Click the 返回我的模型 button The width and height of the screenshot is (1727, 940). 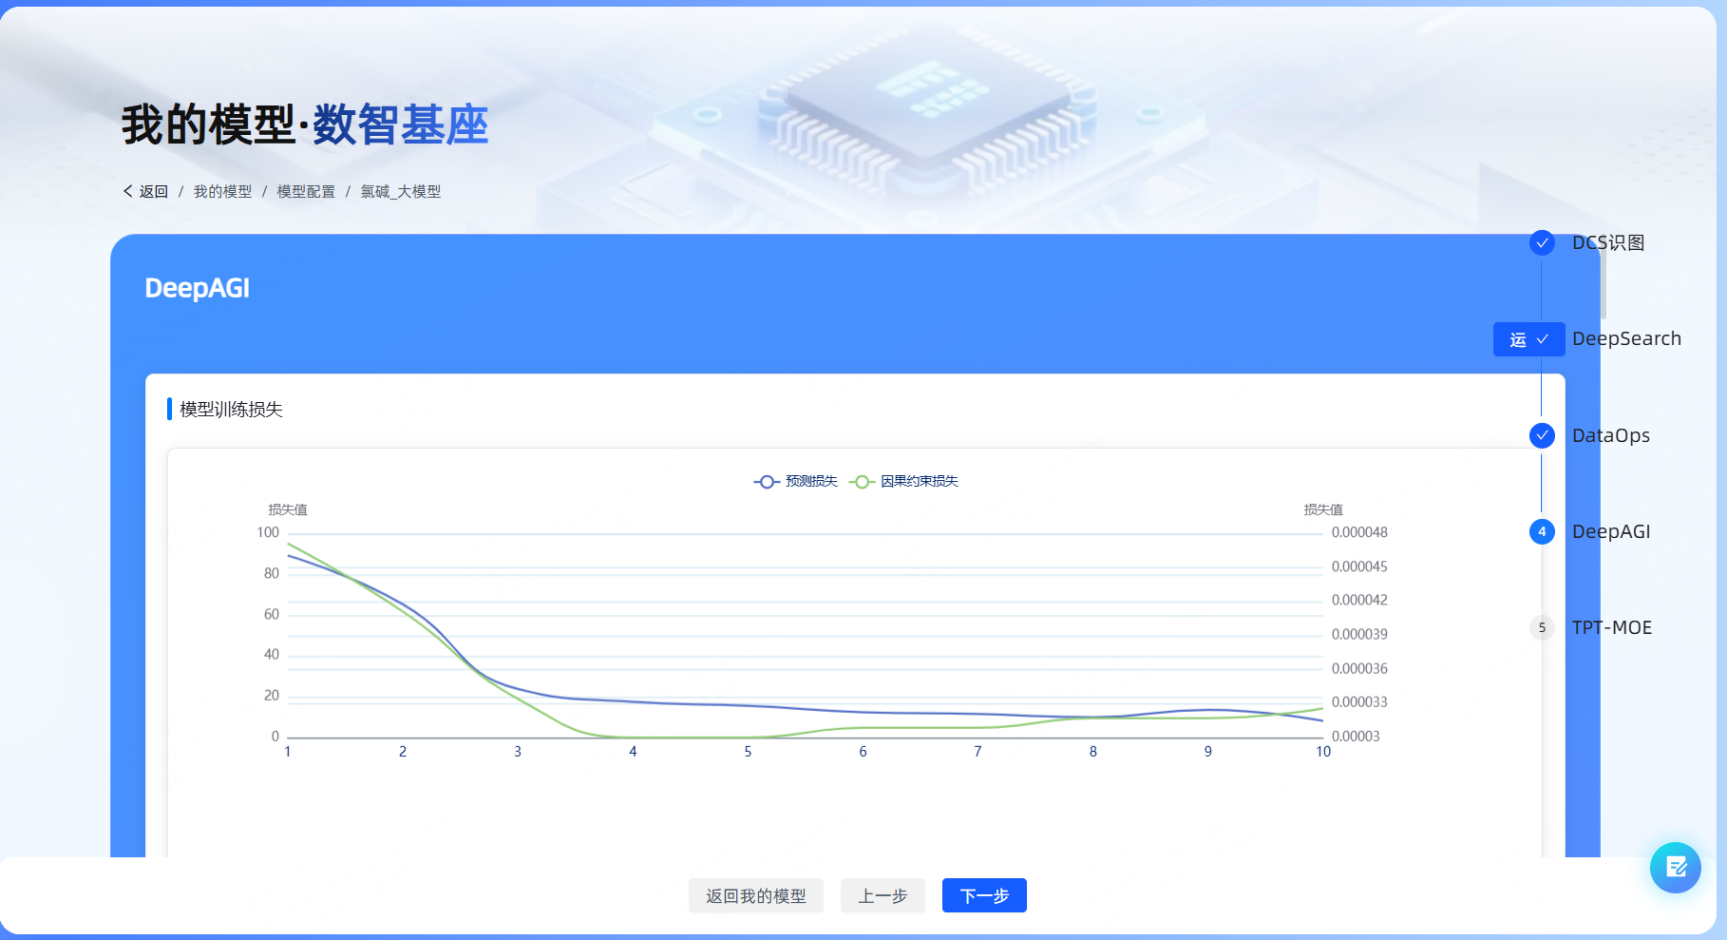click(755, 895)
